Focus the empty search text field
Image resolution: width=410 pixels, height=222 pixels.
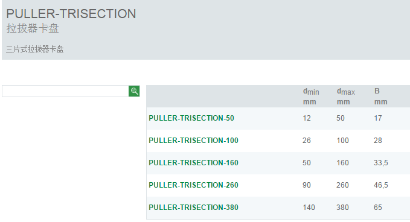65,91
